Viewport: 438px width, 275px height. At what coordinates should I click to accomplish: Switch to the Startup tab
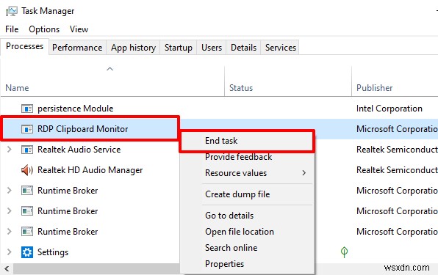179,48
